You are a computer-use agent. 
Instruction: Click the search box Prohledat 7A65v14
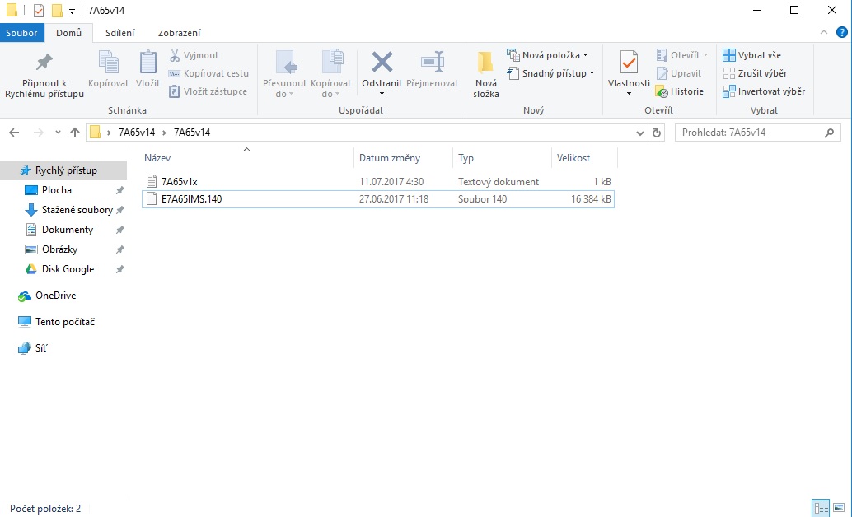(750, 133)
